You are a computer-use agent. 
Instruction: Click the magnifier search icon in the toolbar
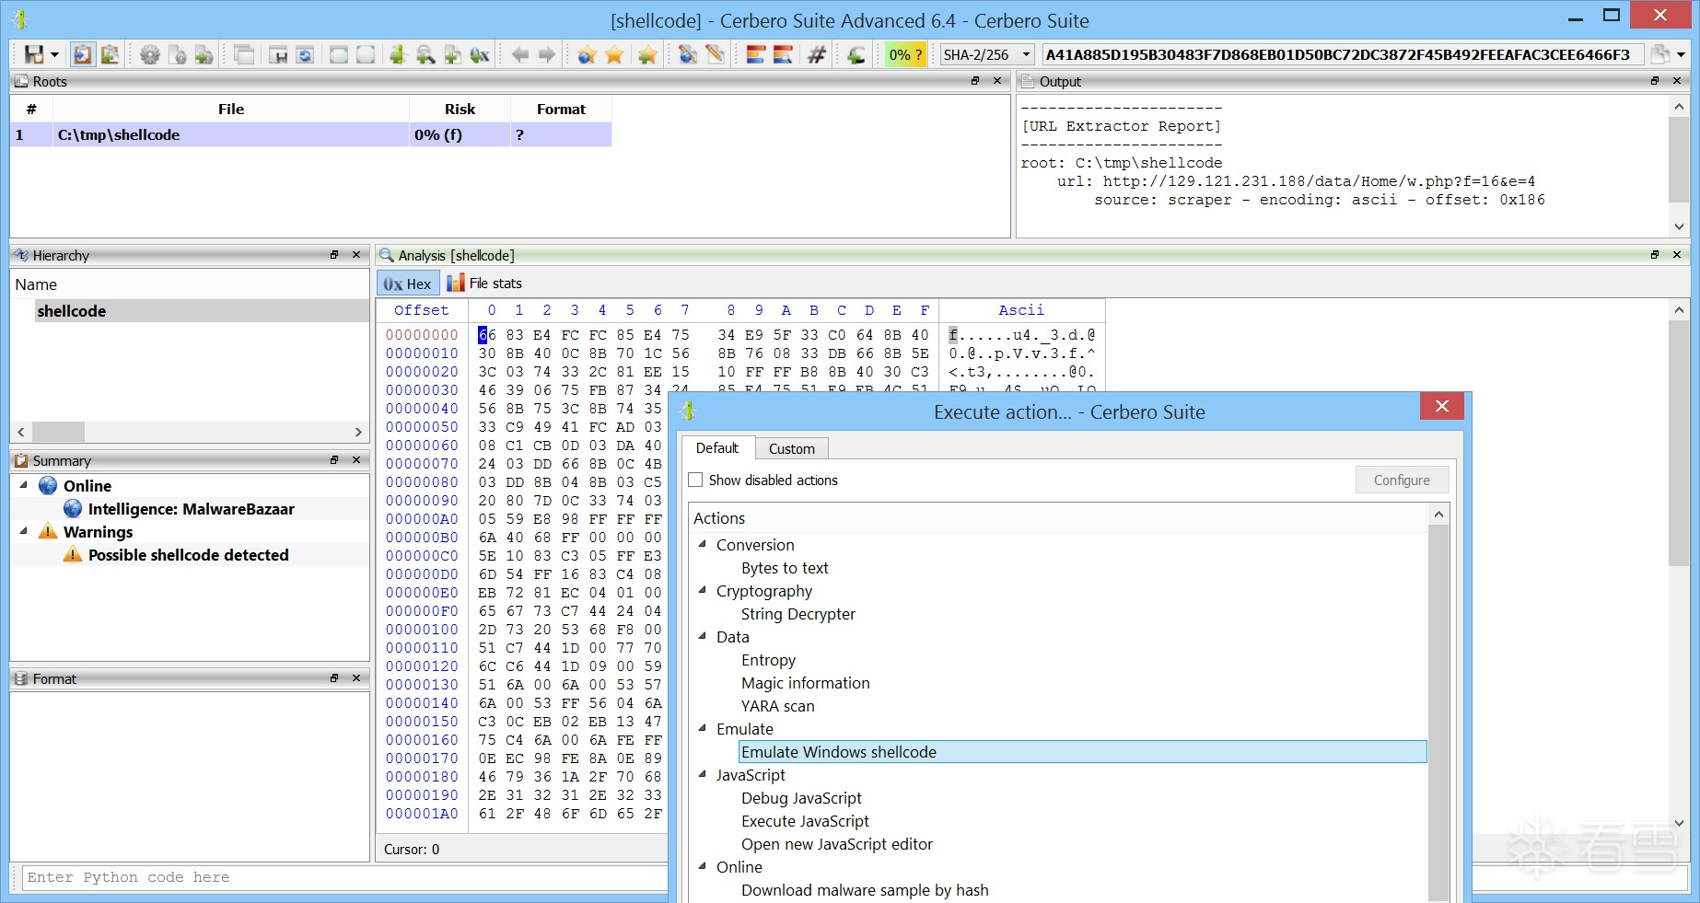tap(425, 55)
